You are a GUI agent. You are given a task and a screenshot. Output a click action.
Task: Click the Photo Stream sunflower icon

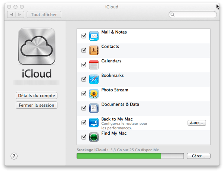94,94
